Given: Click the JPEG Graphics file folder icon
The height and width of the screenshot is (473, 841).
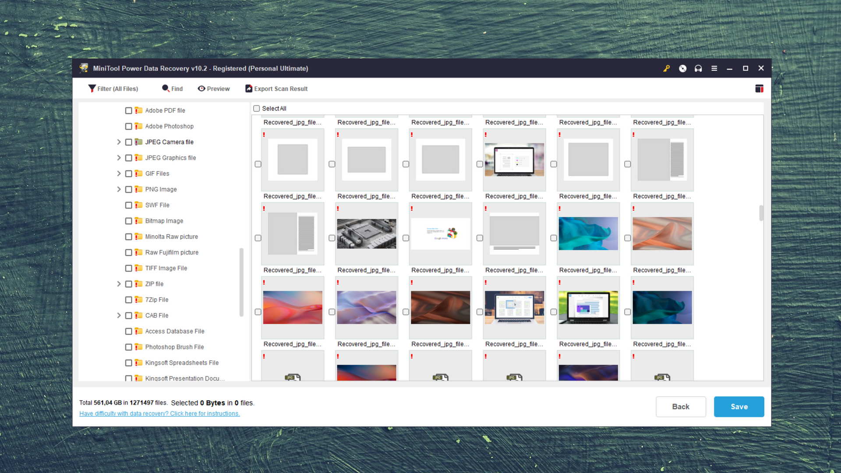Looking at the screenshot, I should (x=138, y=158).
